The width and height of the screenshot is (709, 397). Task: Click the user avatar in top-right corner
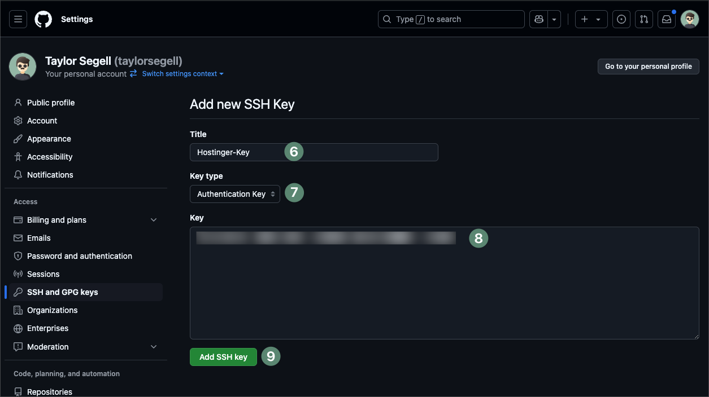(690, 19)
